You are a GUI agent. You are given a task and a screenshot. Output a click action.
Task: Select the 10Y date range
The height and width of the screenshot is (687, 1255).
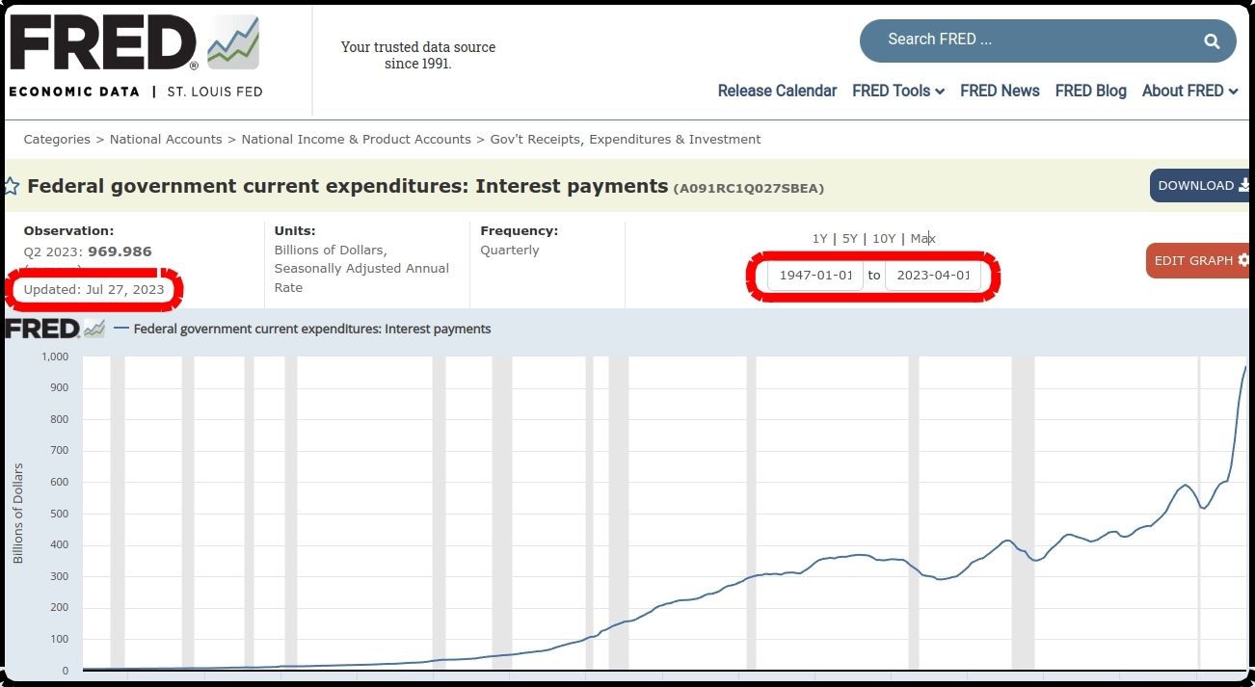click(x=884, y=238)
